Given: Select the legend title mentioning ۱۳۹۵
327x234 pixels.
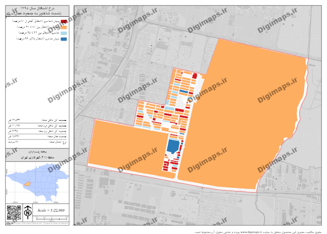Looking at the screenshot, I should click(x=38, y=8).
